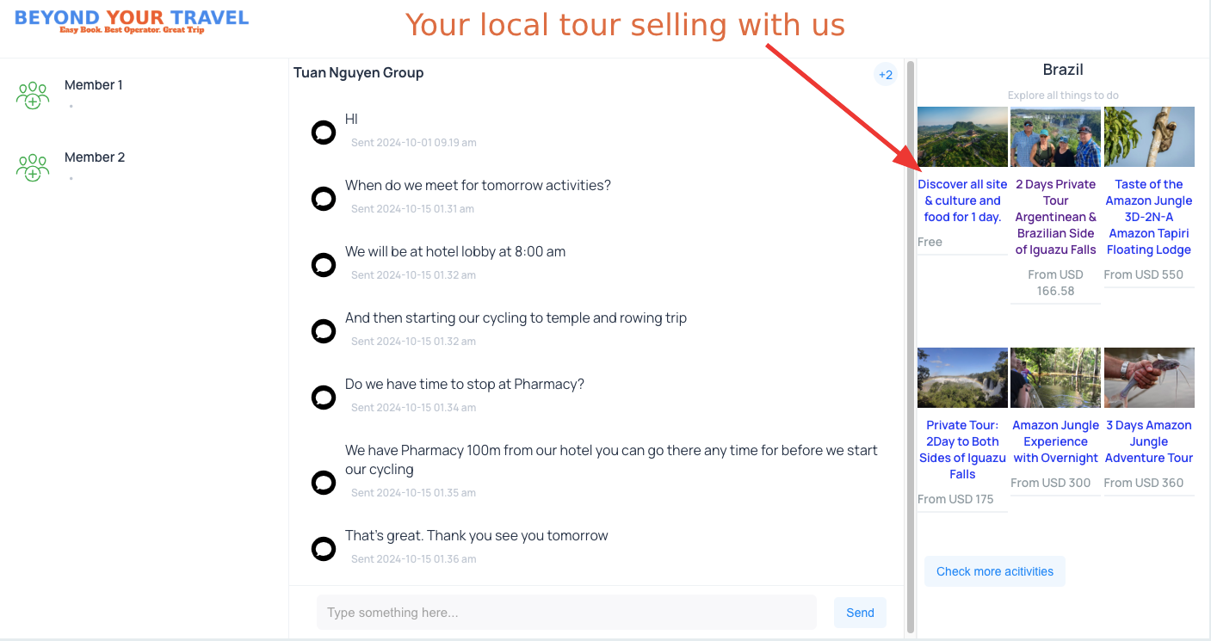Click the Member 1 group icon

[x=33, y=95]
